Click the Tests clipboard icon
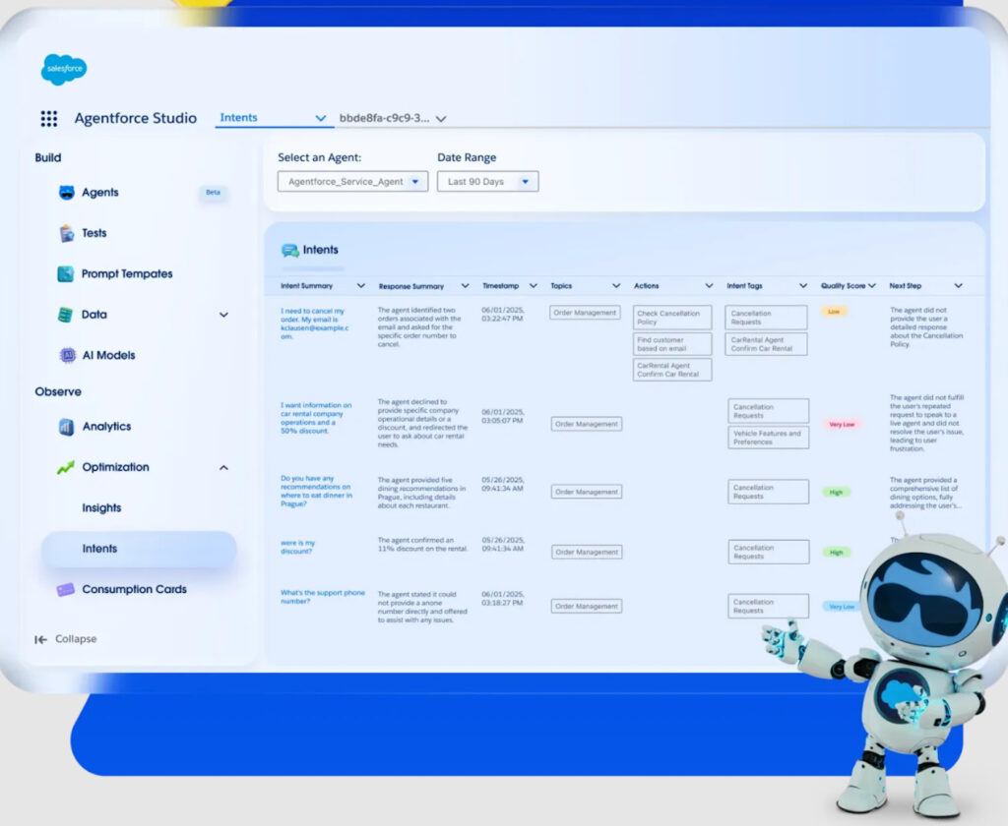1008x826 pixels. point(66,233)
